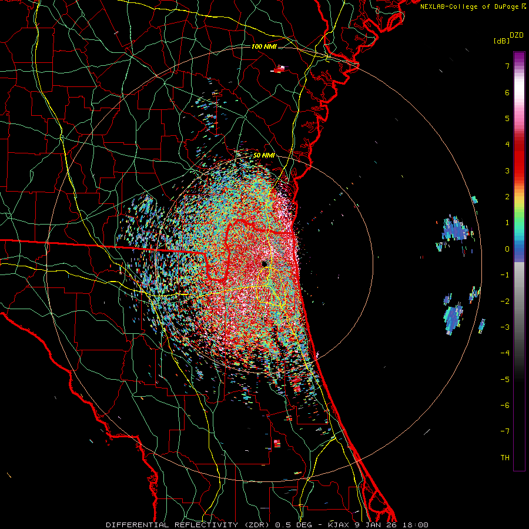Click the Differential Reflectivity caption at bottom
Viewport: 529px width, 529px height.
[x=267, y=525]
